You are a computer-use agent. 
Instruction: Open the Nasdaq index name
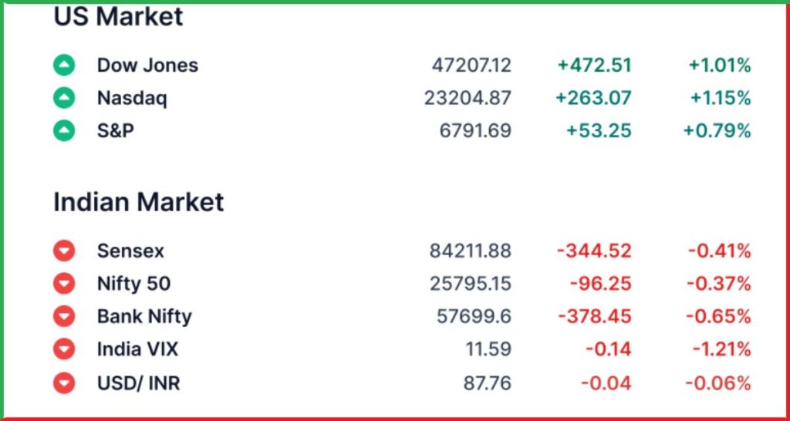click(132, 98)
